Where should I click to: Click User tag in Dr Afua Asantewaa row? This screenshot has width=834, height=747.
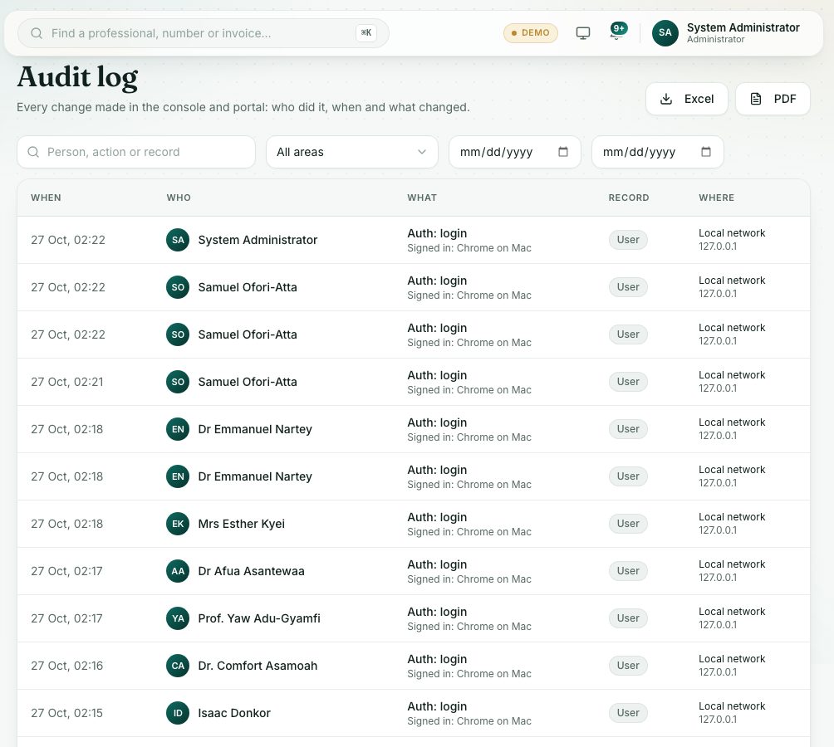coord(628,570)
